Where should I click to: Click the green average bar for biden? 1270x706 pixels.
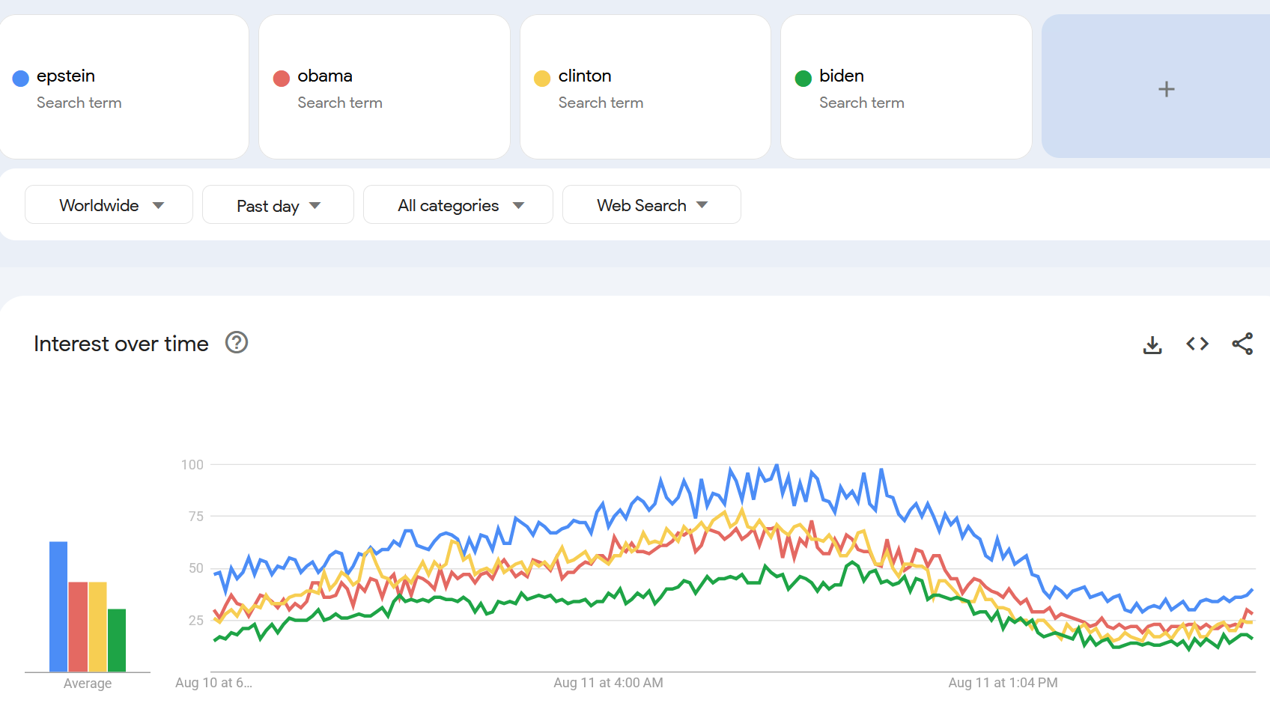click(117, 640)
